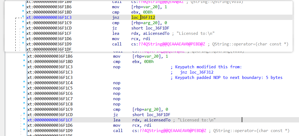Click breakpoint dot on highlighted lea row in lower listing
299x136 pixels.
tap(24, 120)
